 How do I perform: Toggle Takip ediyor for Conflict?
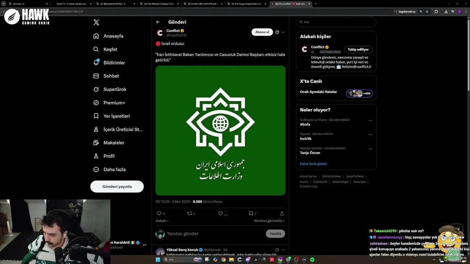tap(358, 49)
